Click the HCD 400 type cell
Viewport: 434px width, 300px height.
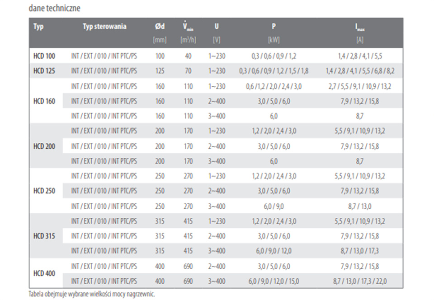pyautogui.click(x=44, y=273)
